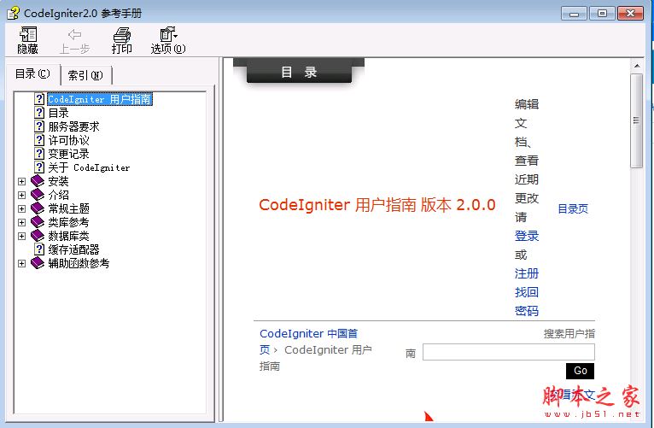
Task: Minimize the CodeIgniter2.0 参考手册 window
Action: point(574,14)
